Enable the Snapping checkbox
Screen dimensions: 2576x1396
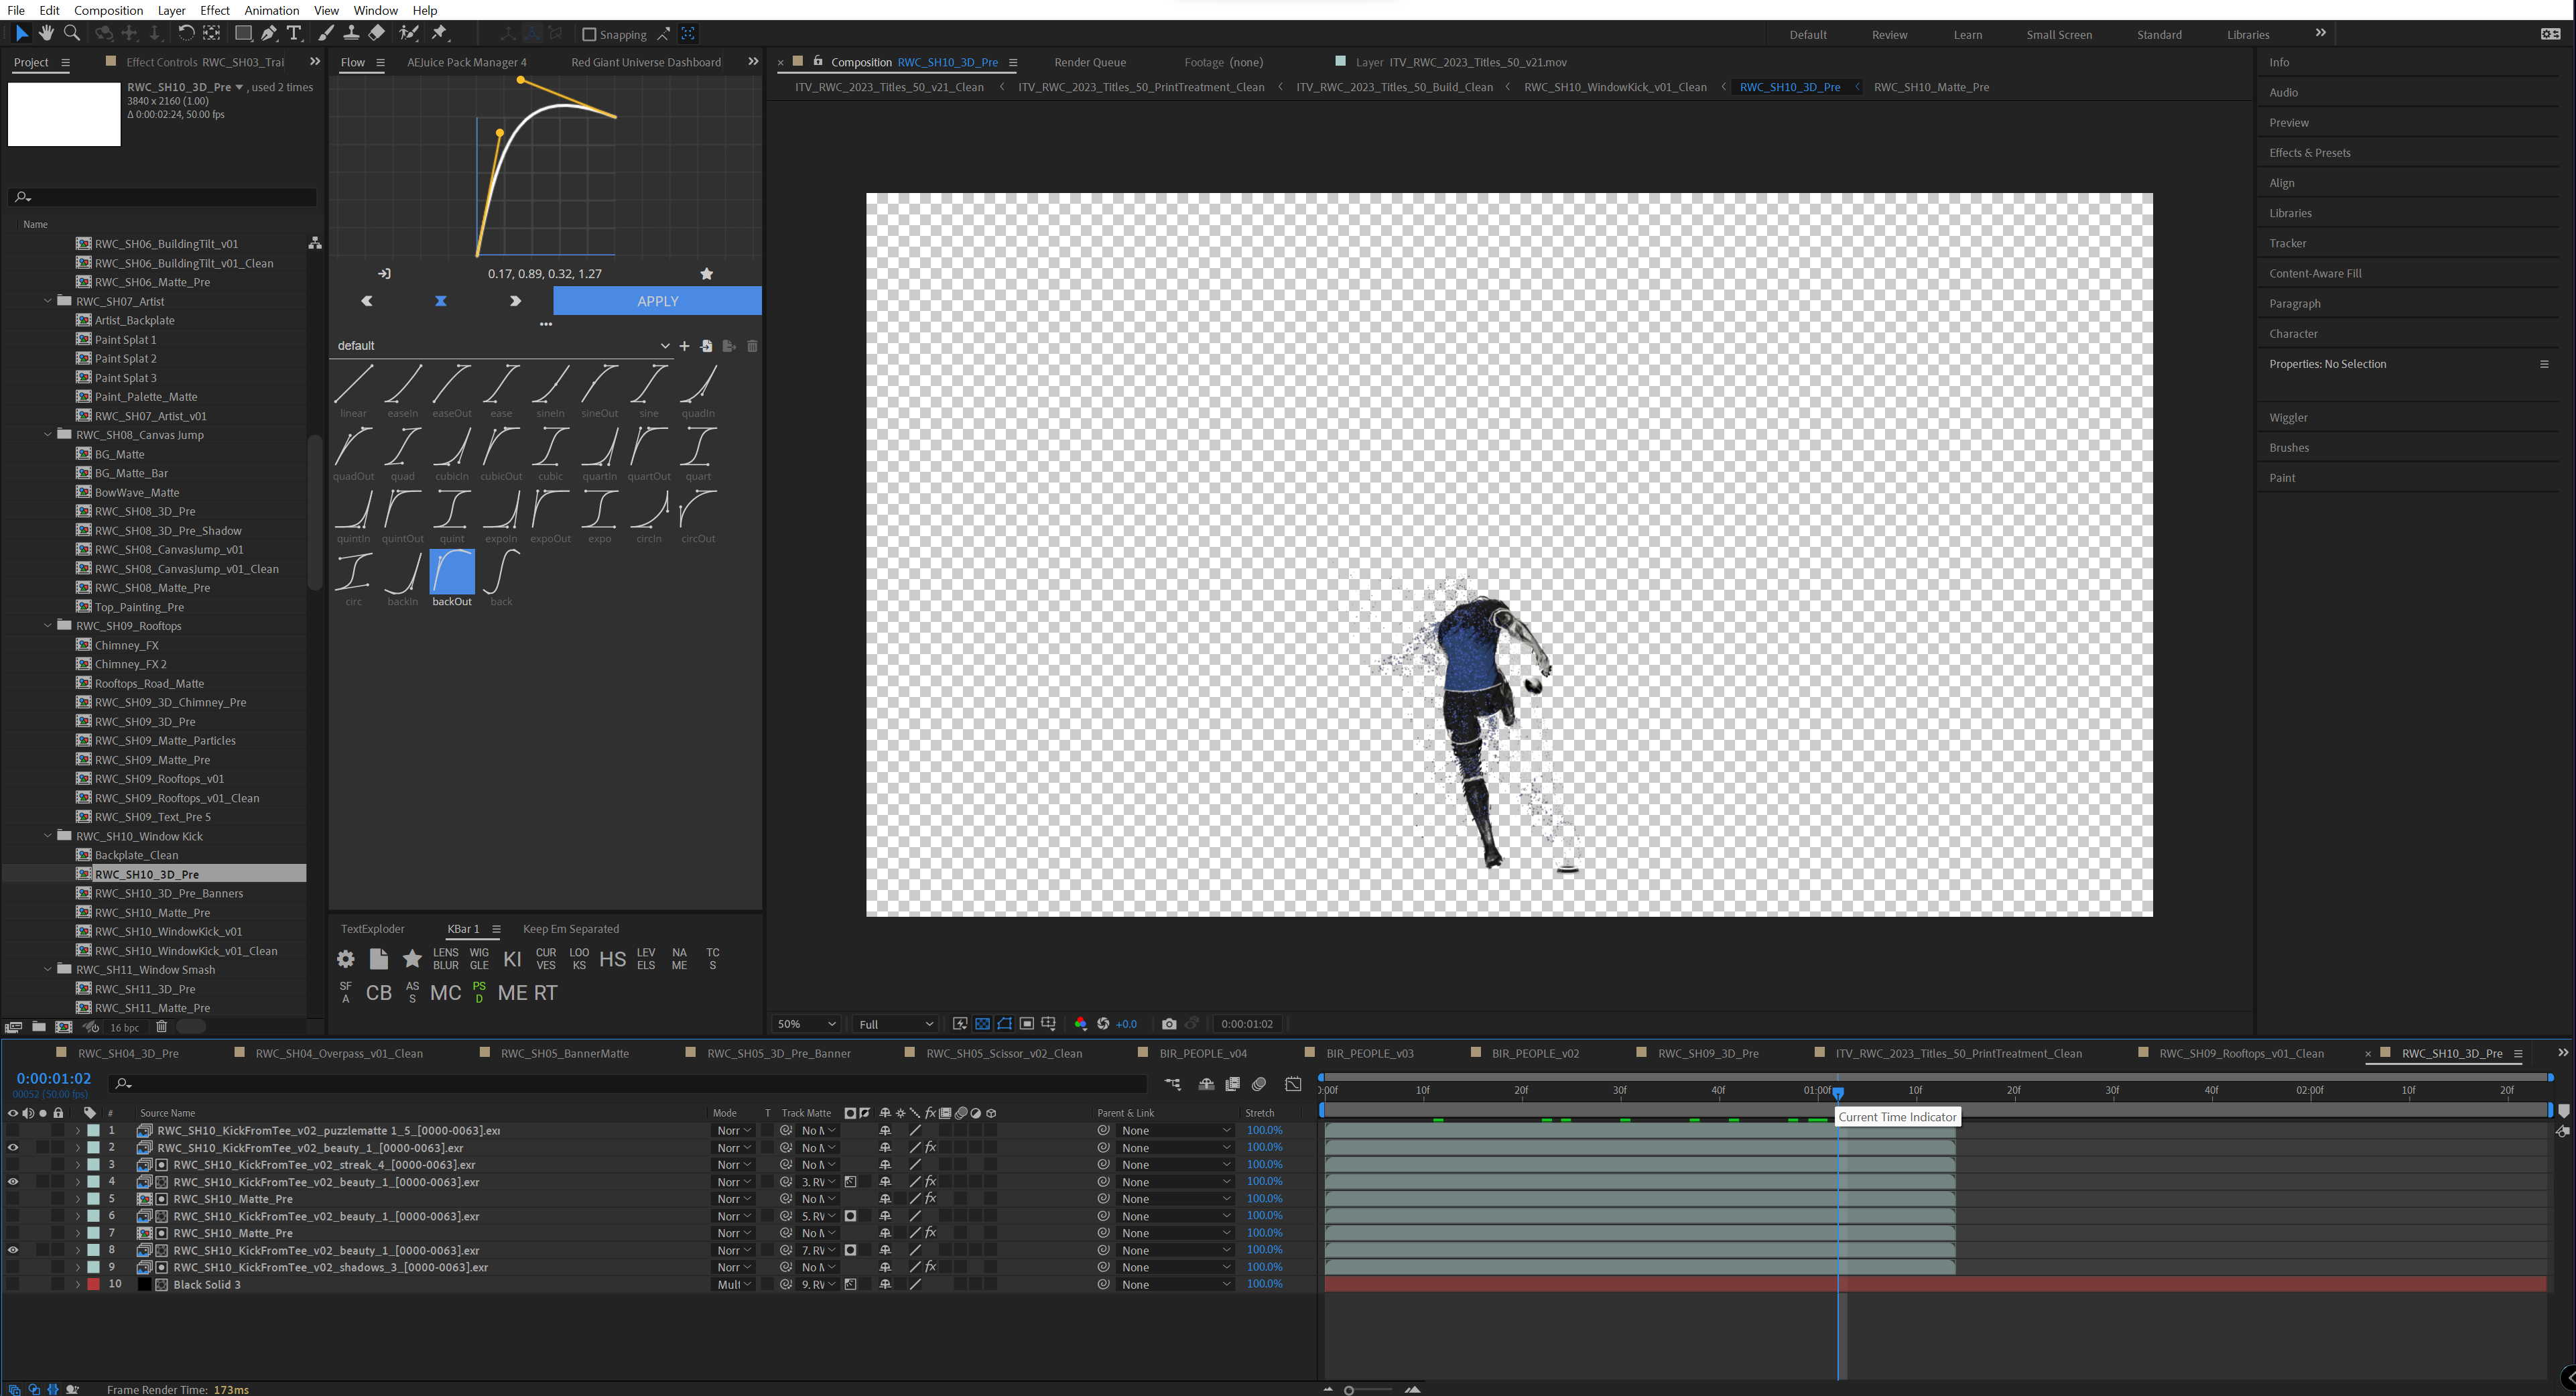[x=589, y=34]
